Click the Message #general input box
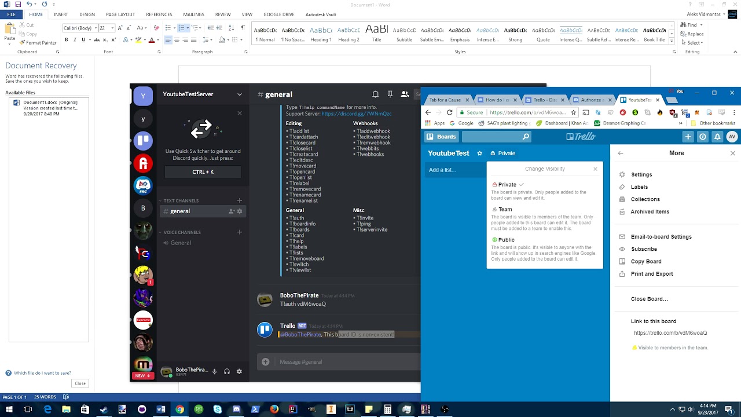 pos(347,362)
